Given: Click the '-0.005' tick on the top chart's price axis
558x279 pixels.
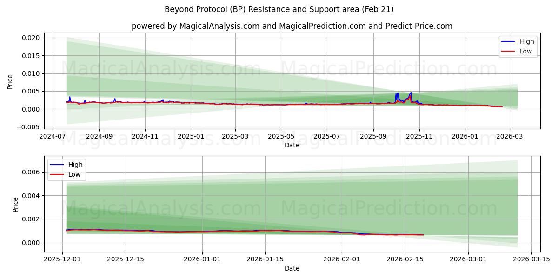Looking at the screenshot, I should click(x=29, y=127).
